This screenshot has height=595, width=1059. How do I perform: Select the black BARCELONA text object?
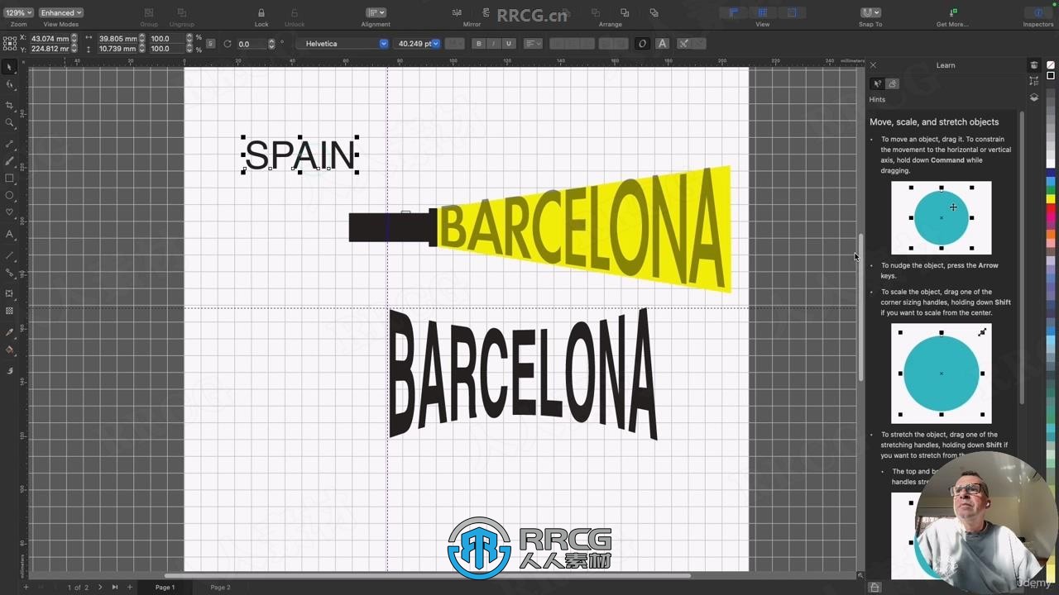[523, 374]
